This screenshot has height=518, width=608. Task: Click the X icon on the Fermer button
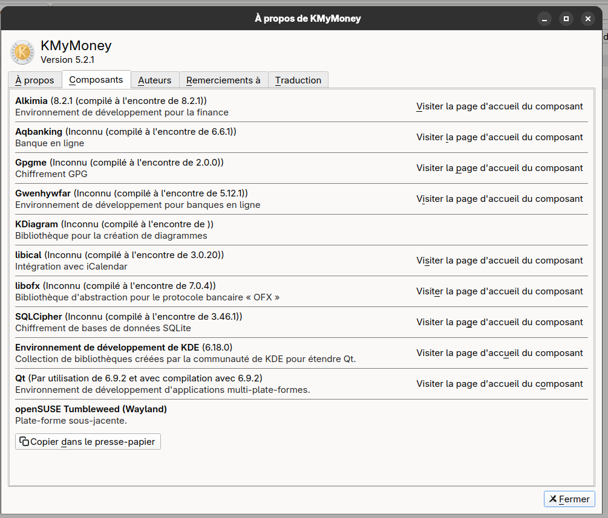(x=552, y=499)
